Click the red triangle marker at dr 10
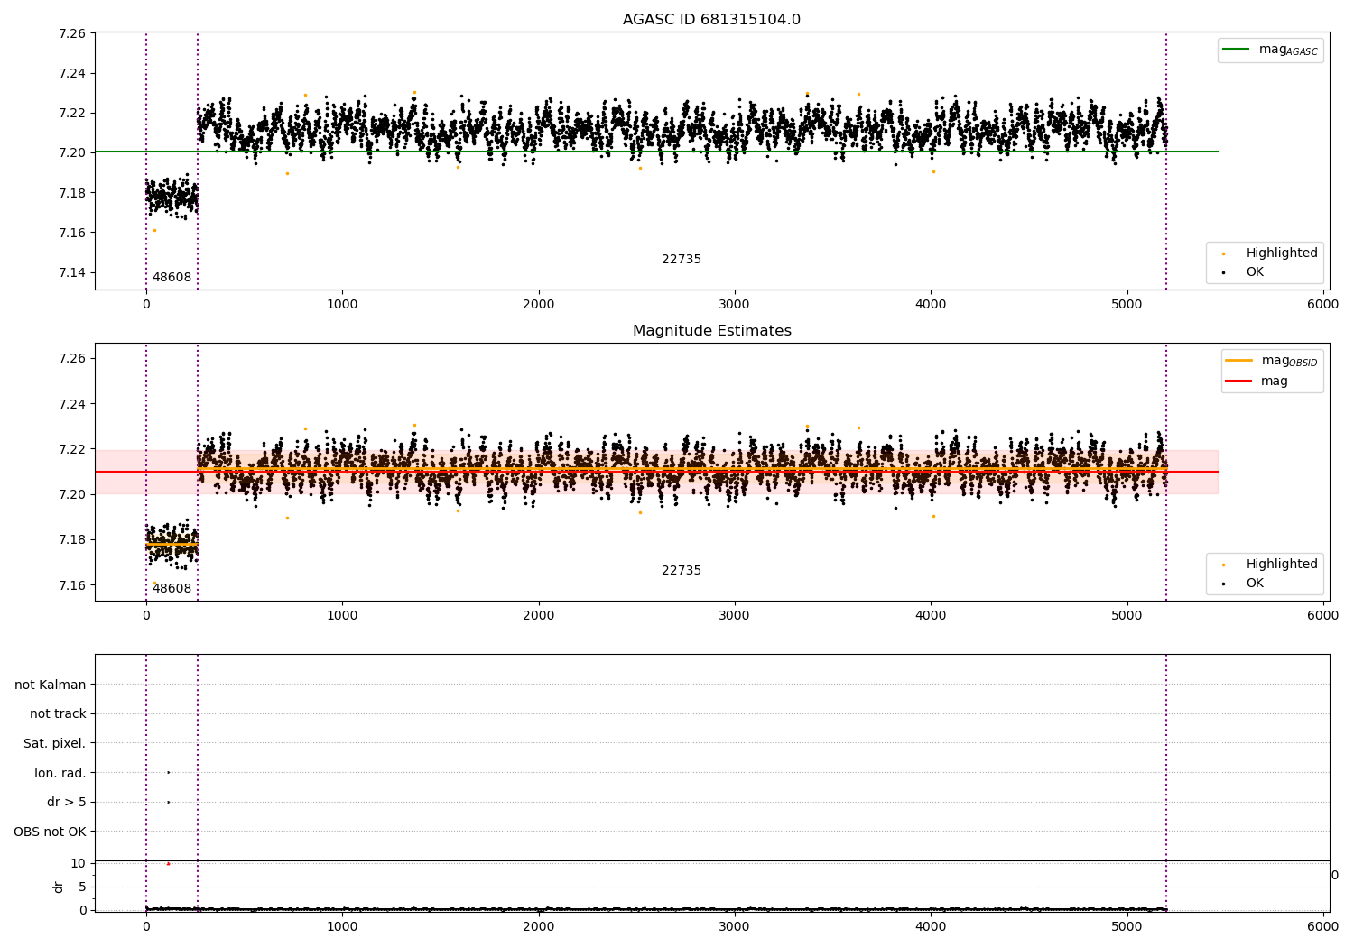This screenshot has height=947, width=1354. click(168, 864)
